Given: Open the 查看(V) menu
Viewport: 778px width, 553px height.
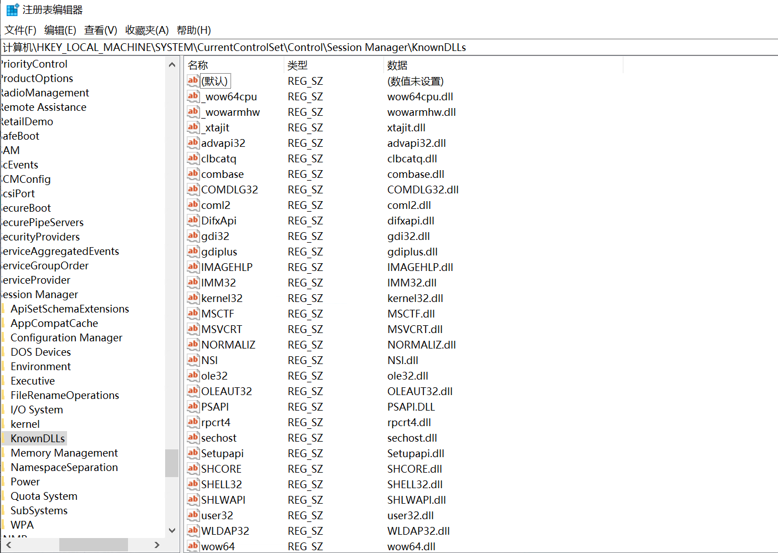Looking at the screenshot, I should point(100,30).
